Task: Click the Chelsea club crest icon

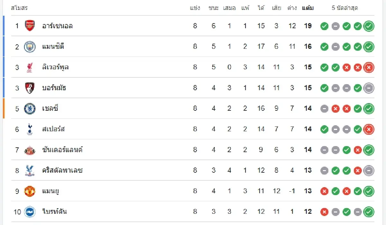Action: (30, 108)
